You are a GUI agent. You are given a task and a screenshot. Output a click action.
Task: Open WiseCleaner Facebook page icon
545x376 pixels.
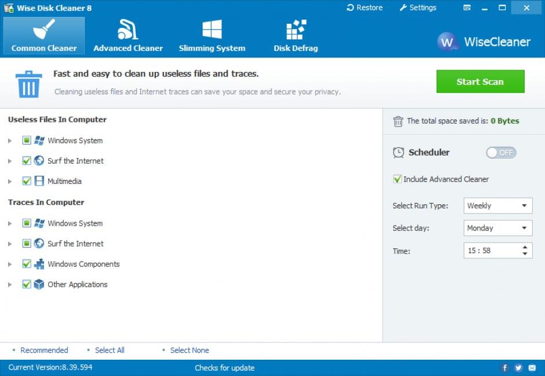[504, 367]
